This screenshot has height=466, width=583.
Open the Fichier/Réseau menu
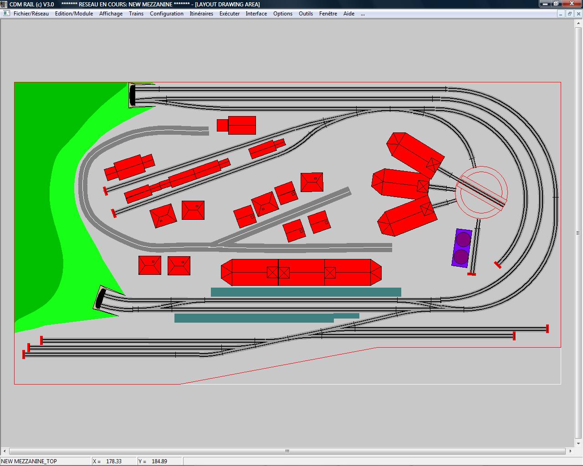click(x=31, y=14)
